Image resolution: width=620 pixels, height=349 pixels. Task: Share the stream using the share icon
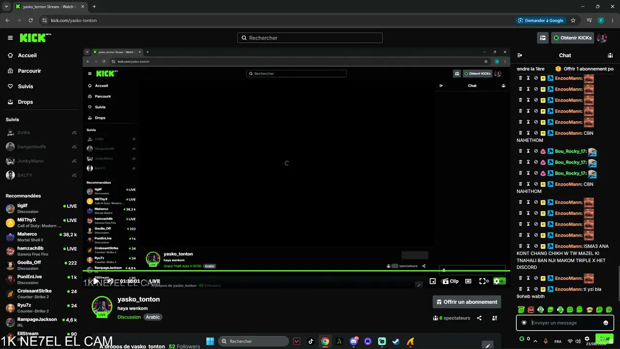(479, 318)
